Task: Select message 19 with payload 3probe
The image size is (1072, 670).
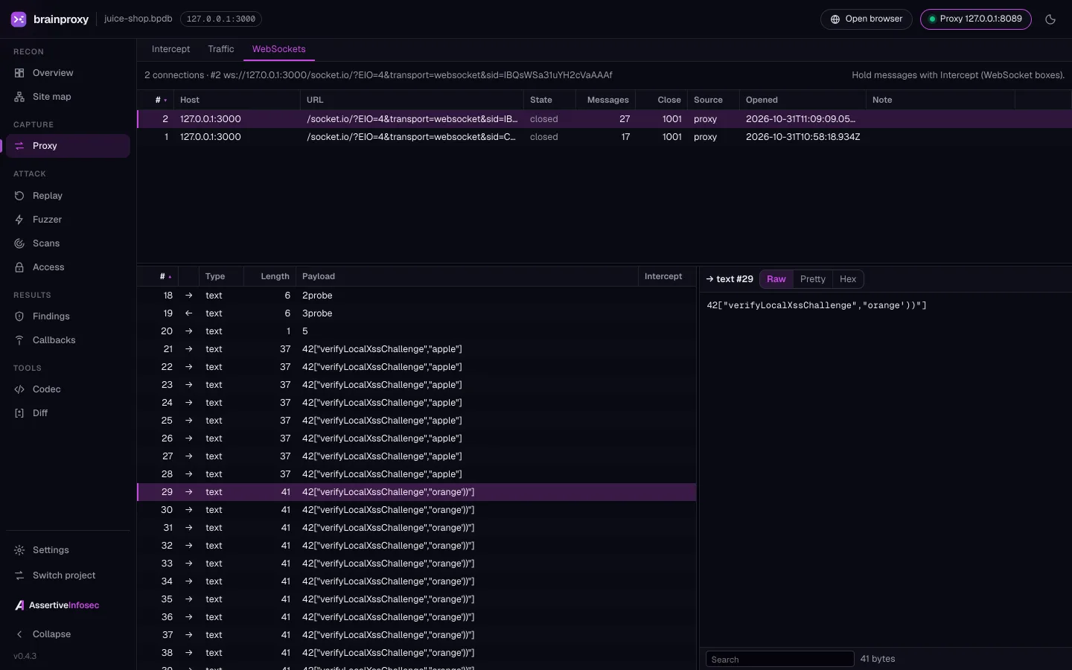Action: pyautogui.click(x=416, y=313)
